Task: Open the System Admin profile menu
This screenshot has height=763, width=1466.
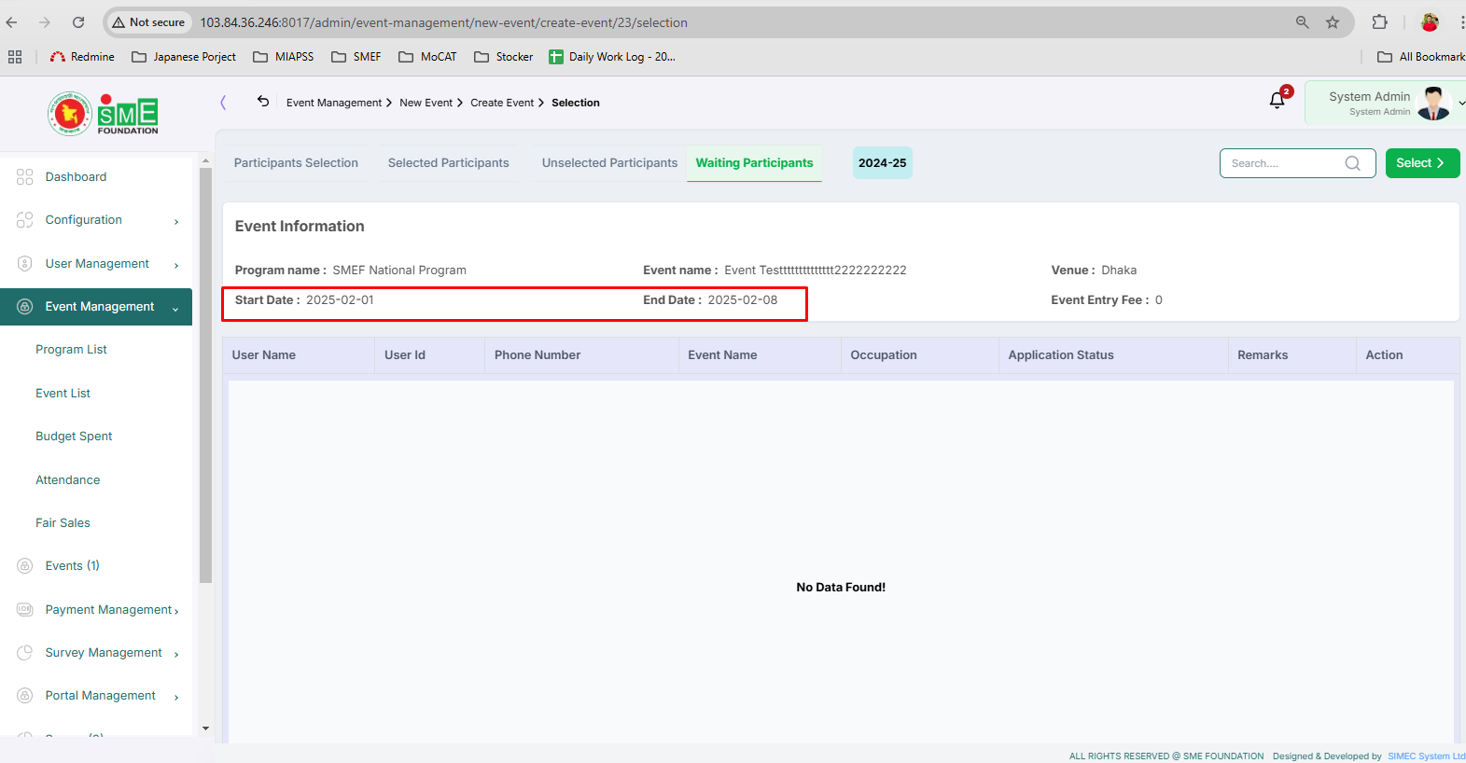Action: click(1385, 103)
